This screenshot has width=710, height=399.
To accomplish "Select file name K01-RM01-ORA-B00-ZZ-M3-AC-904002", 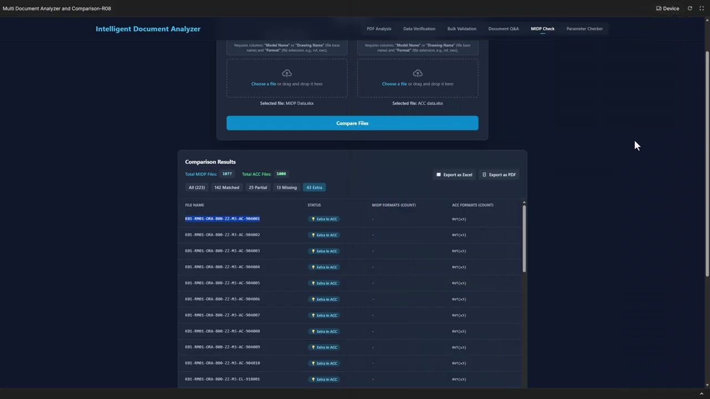I will point(222,235).
